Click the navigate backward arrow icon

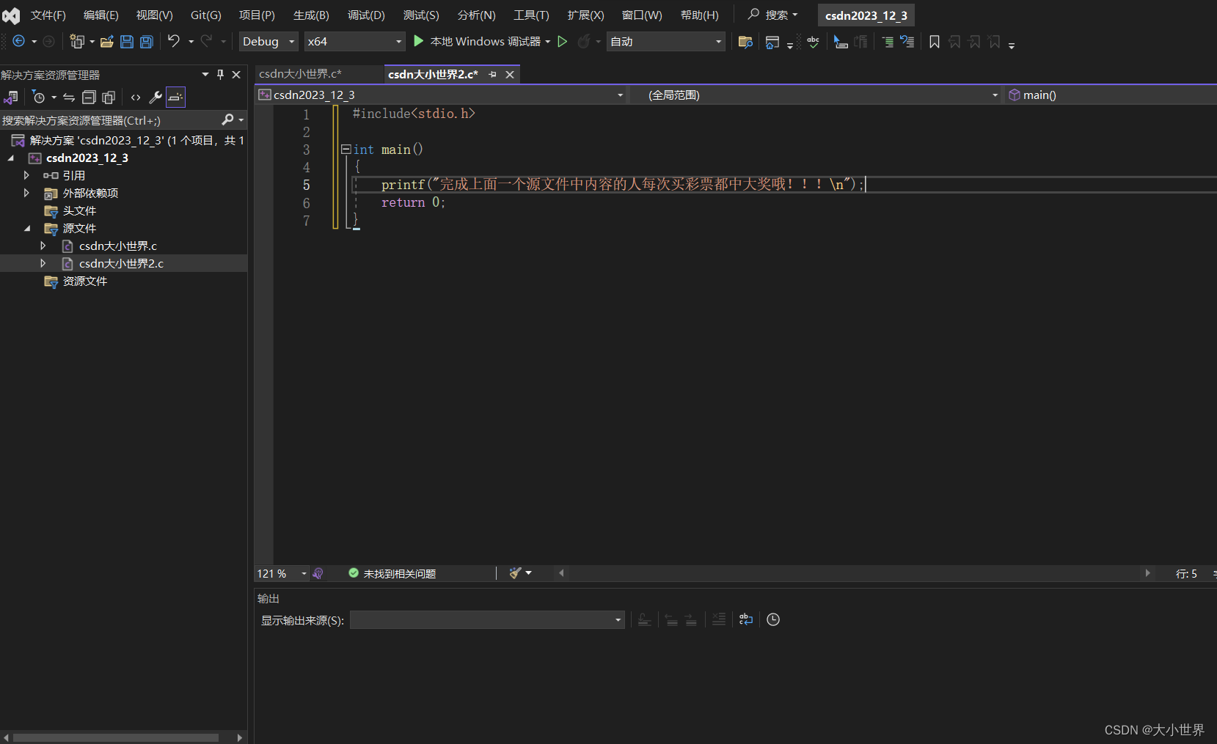click(x=19, y=42)
